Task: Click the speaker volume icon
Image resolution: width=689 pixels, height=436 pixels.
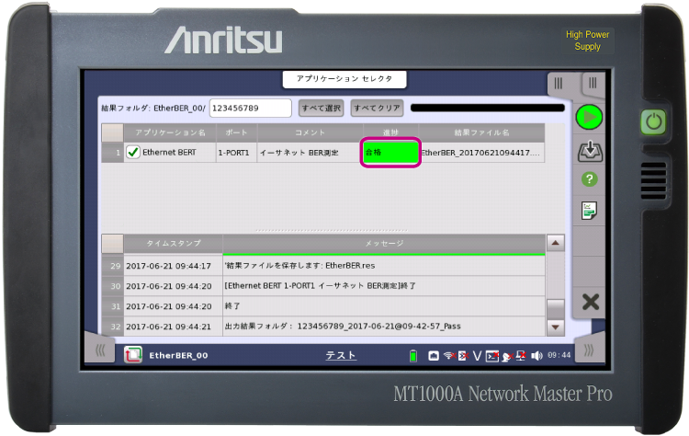Action: tap(537, 355)
